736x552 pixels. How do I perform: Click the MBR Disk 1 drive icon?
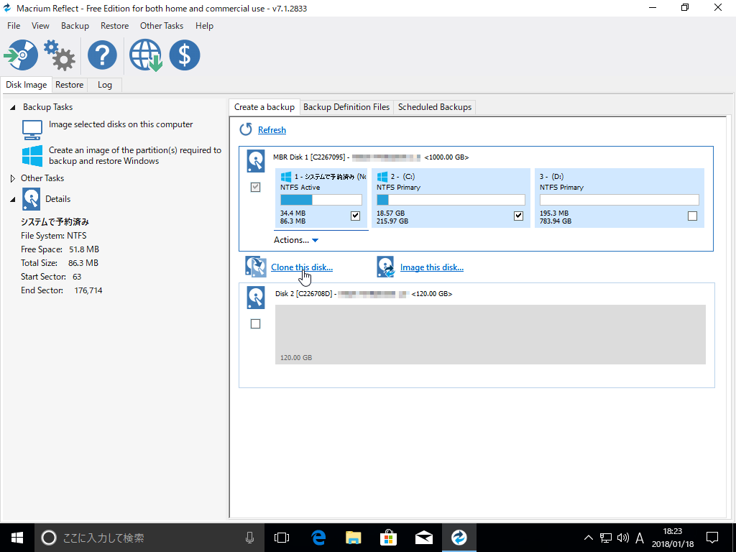[256, 161]
